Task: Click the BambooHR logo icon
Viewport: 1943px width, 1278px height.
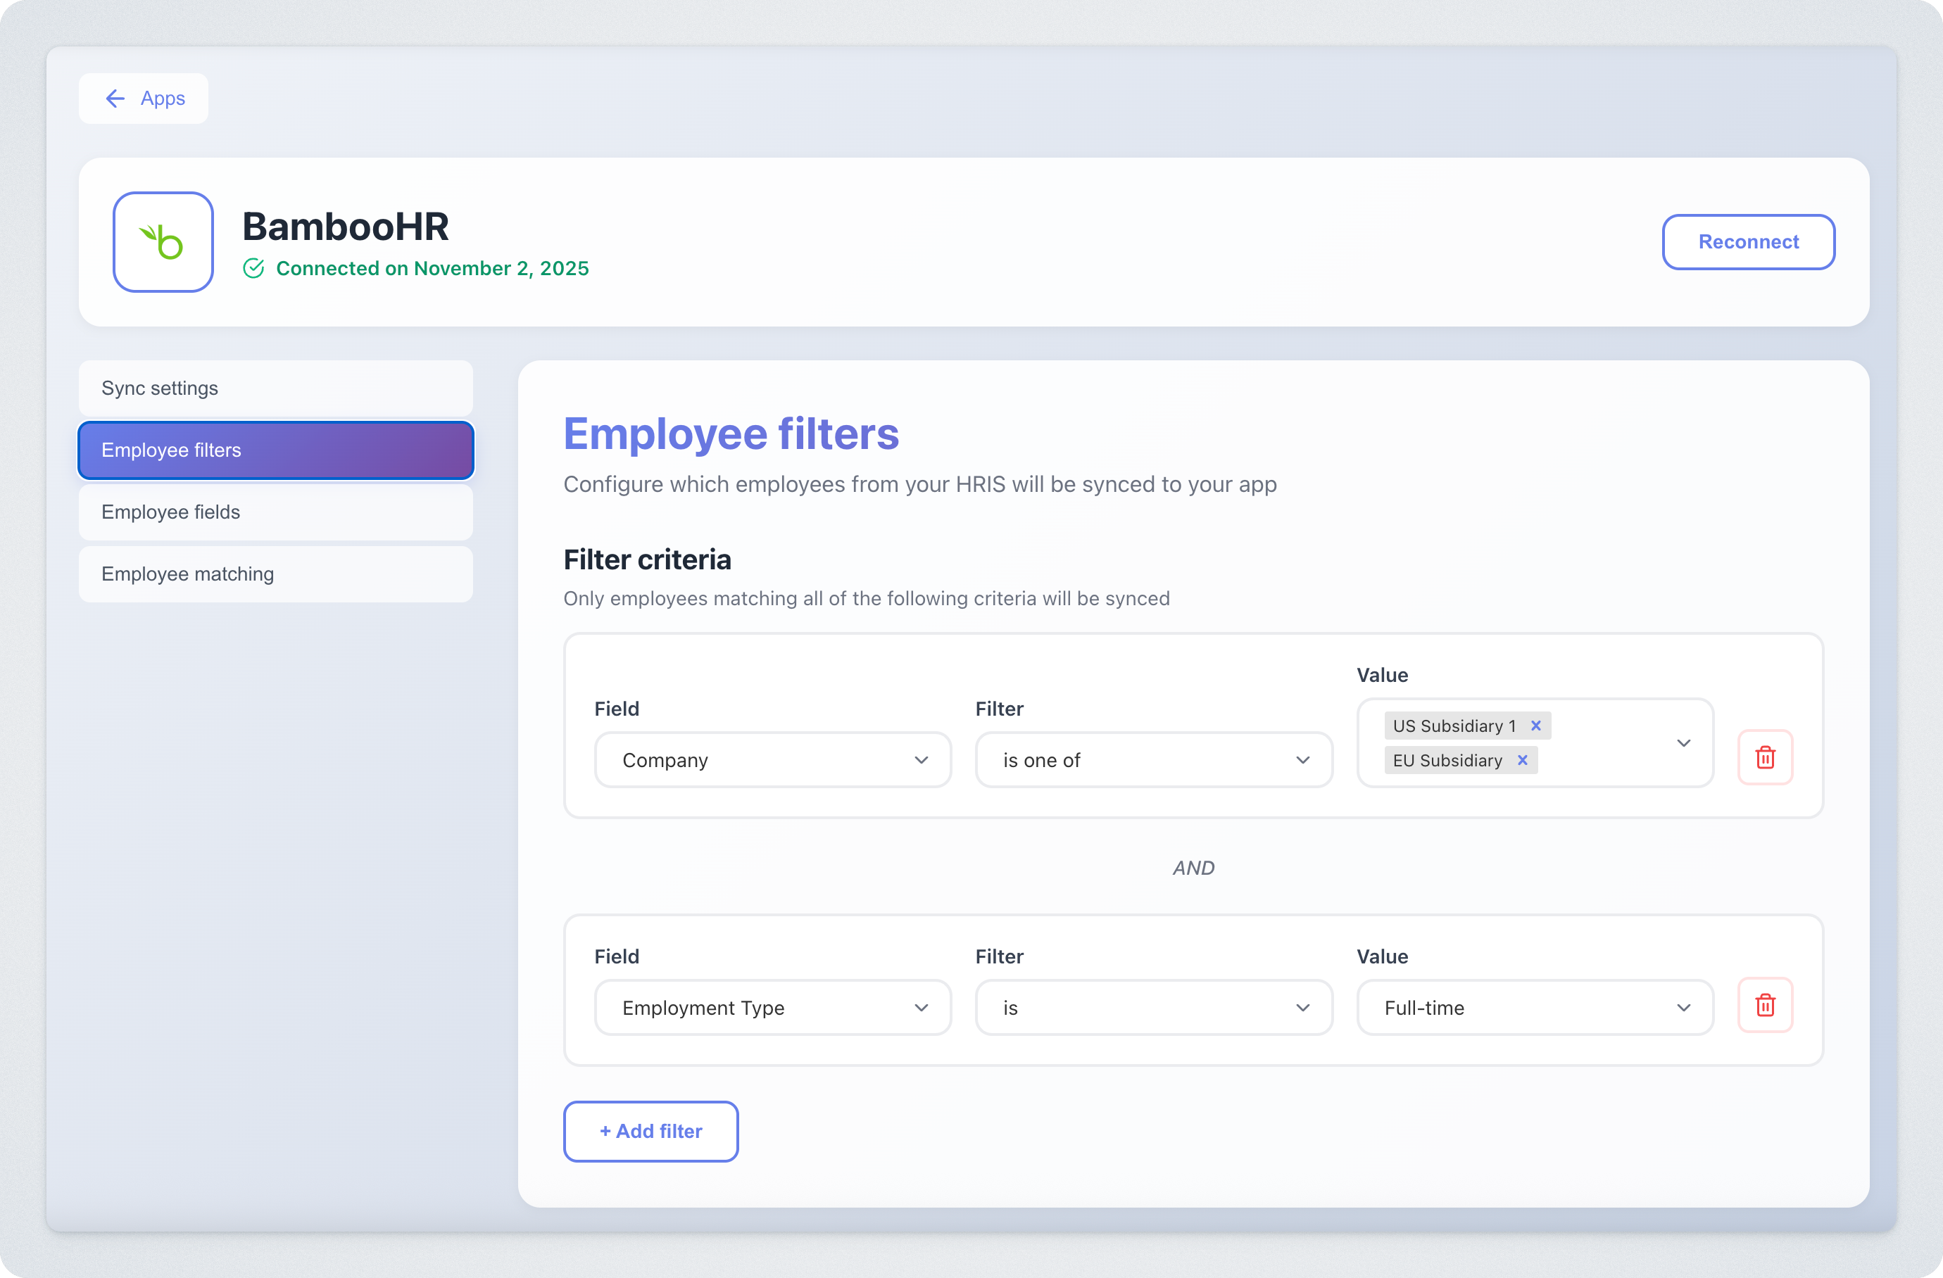Action: (x=163, y=241)
